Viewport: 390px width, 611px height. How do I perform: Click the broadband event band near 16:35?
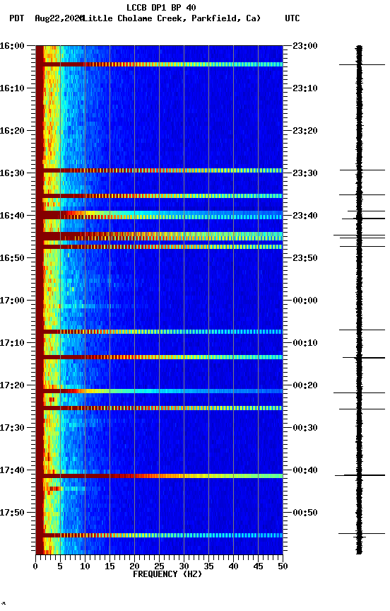point(159,196)
